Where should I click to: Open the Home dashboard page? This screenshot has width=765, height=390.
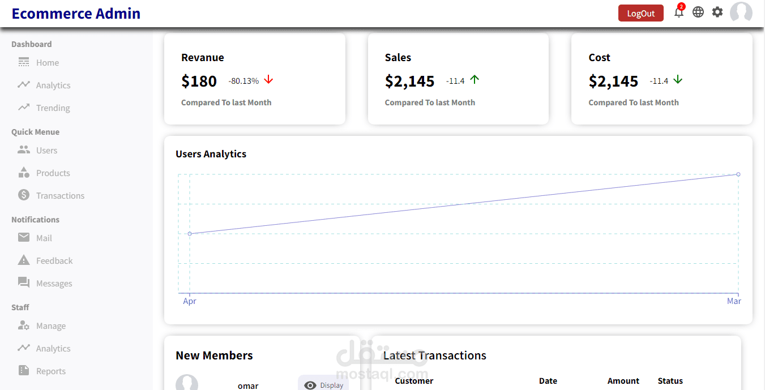tap(48, 62)
